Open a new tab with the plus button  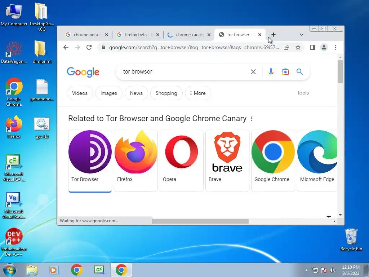coord(273,35)
